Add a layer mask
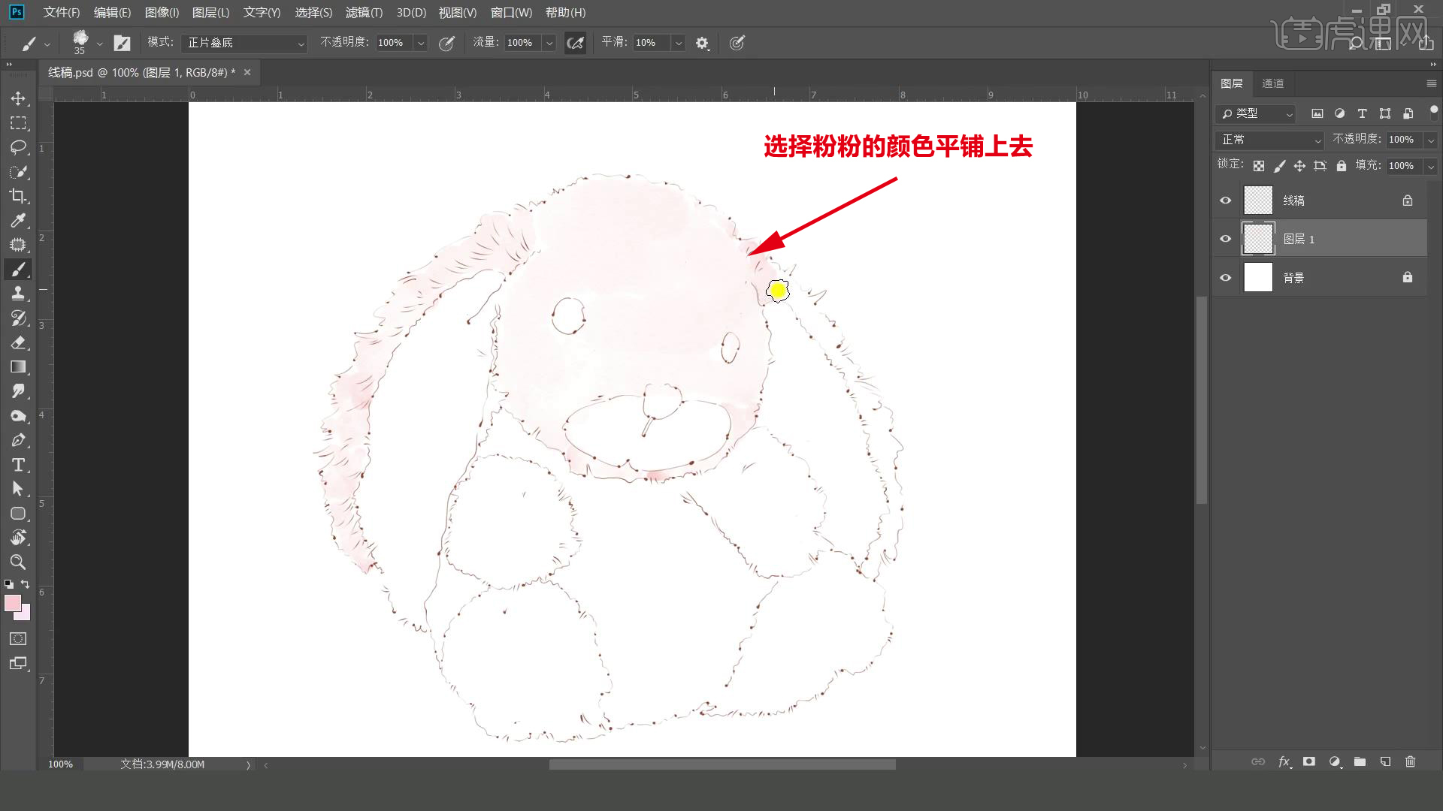Screen dimensions: 1443x811 (1309, 761)
